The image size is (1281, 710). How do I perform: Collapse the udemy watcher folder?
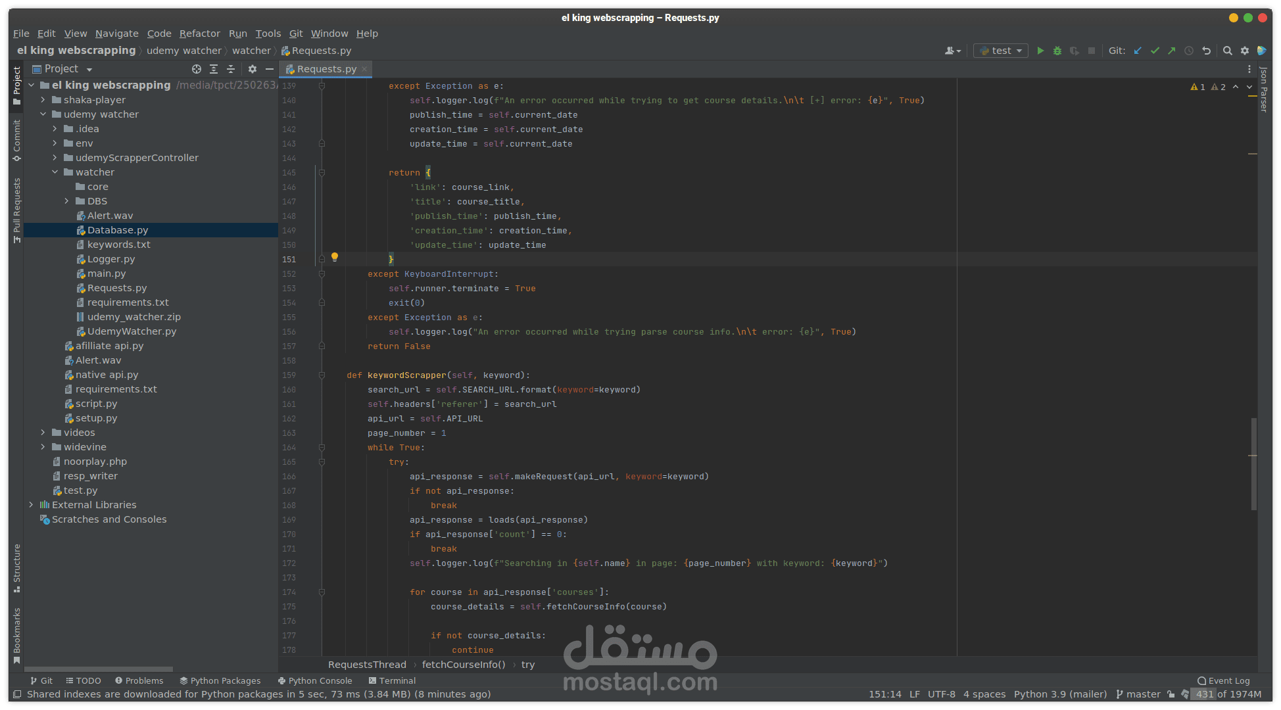click(x=43, y=114)
